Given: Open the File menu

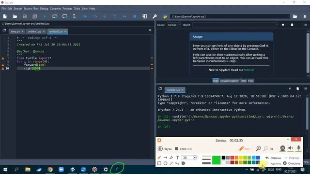Looking at the screenshot, I should [x=3, y=9].
